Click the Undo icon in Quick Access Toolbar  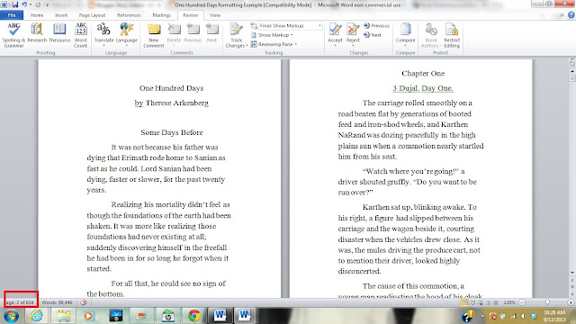pyautogui.click(x=24, y=4)
